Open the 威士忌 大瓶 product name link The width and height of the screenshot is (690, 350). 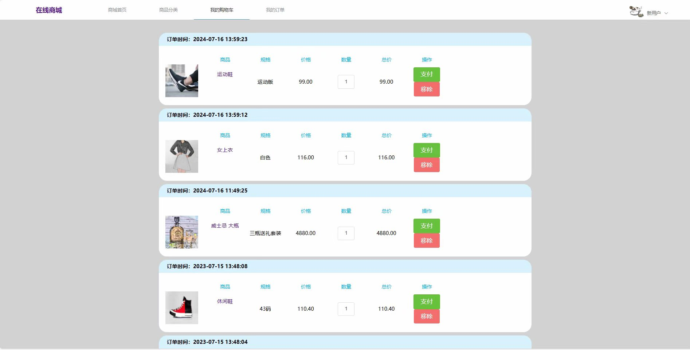pos(225,226)
